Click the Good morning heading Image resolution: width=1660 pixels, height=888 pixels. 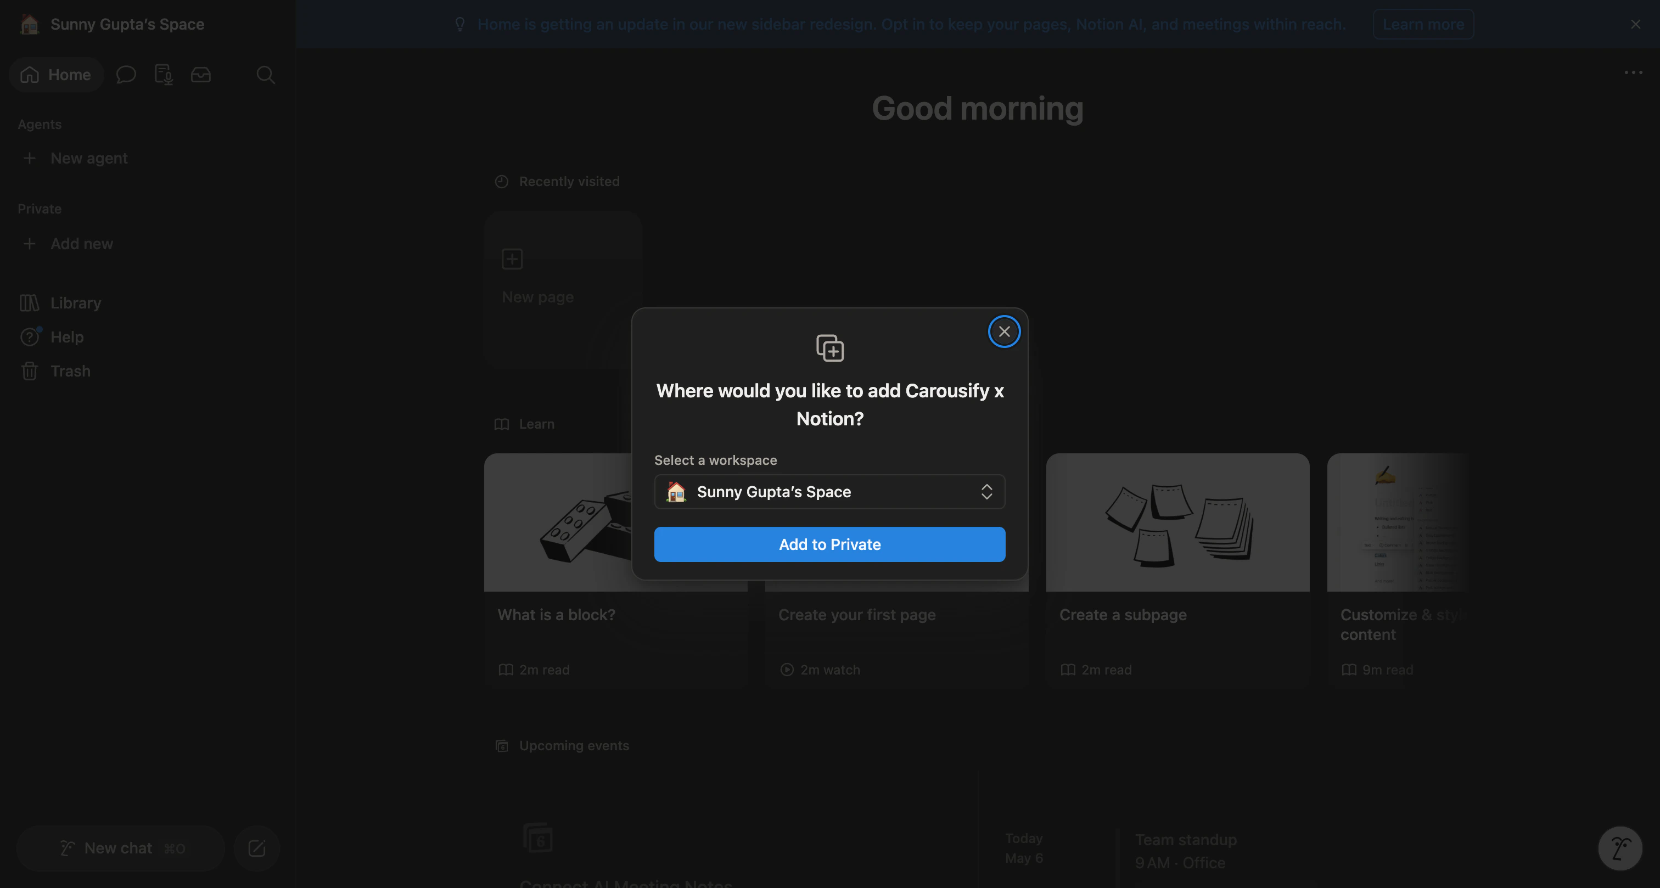point(977,108)
